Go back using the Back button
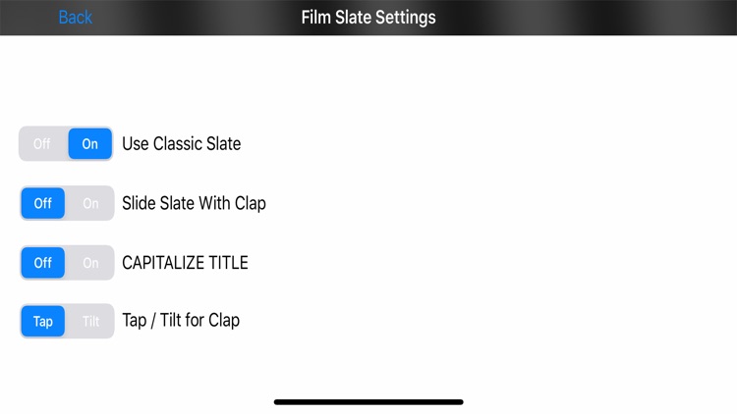Screen dimensions: 737x414 pyautogui.click(x=75, y=18)
